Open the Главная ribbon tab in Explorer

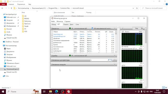point(11,4)
